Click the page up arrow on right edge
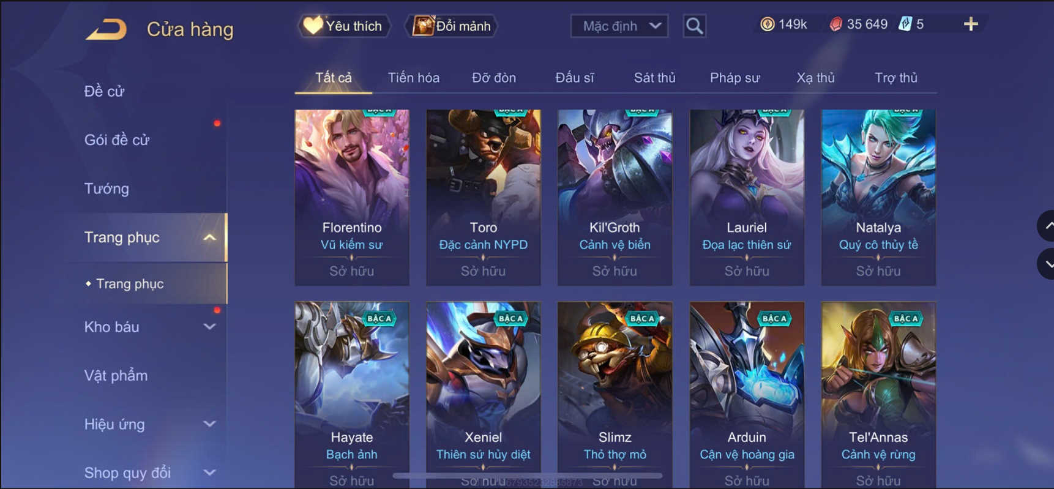The width and height of the screenshot is (1054, 489). point(1047,226)
